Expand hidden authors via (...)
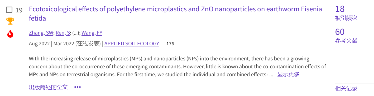The image size is (374, 96). [x=76, y=33]
